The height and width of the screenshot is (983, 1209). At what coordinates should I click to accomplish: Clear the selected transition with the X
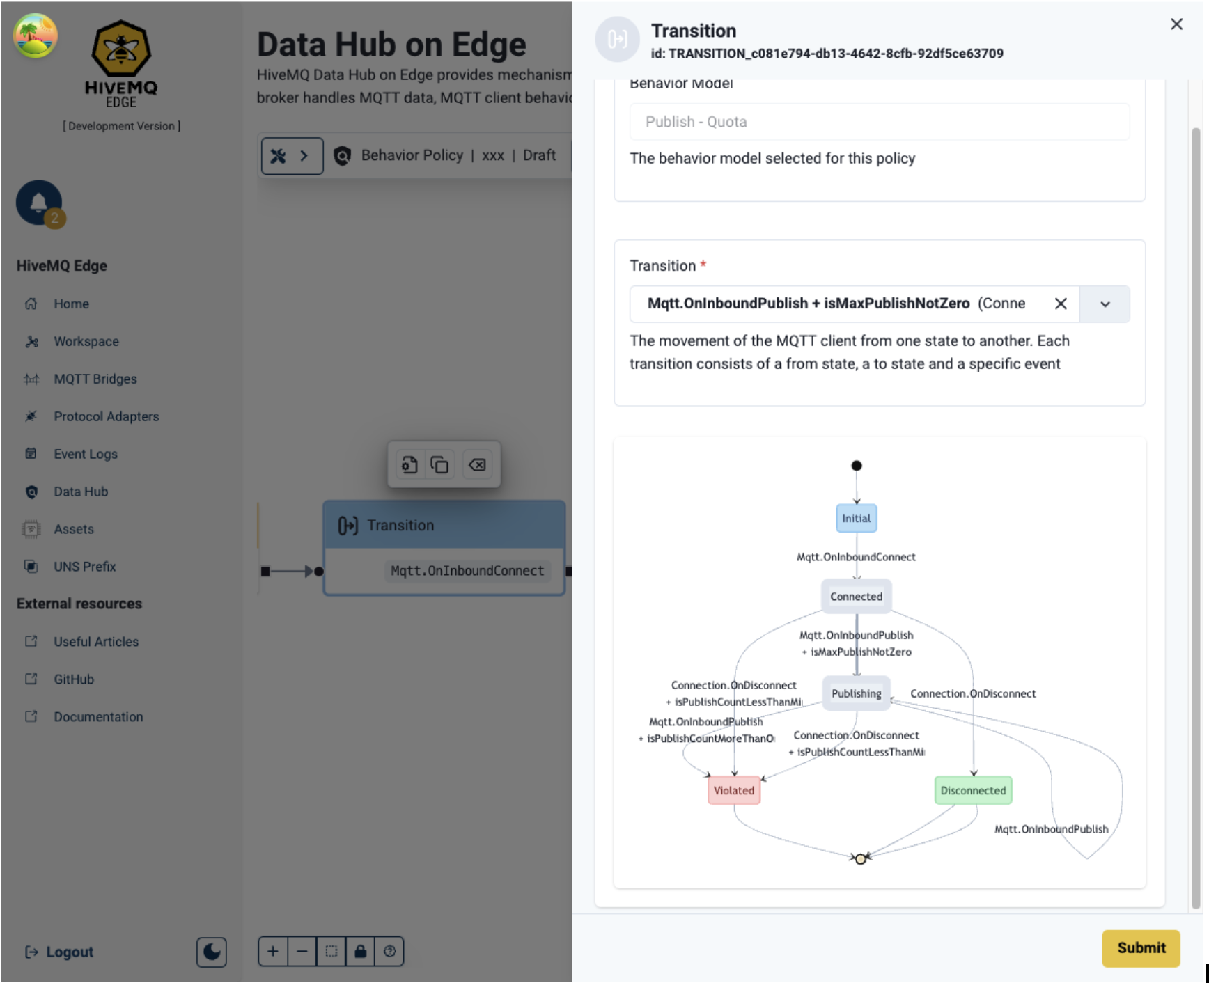[x=1061, y=304]
